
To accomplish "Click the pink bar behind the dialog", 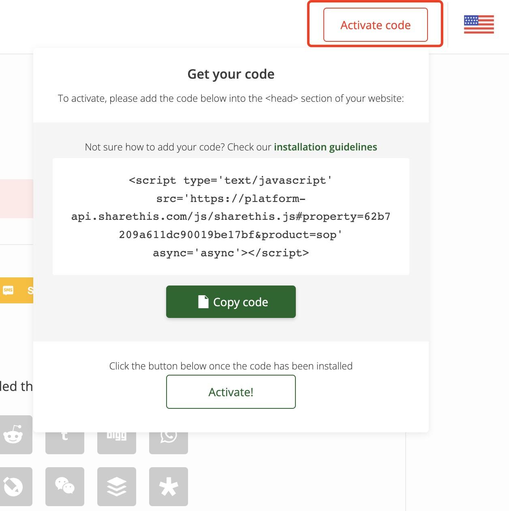I will tap(17, 198).
